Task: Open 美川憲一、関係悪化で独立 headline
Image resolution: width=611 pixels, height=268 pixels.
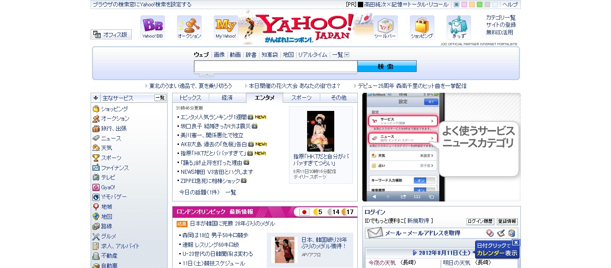Action: pyautogui.click(x=212, y=135)
